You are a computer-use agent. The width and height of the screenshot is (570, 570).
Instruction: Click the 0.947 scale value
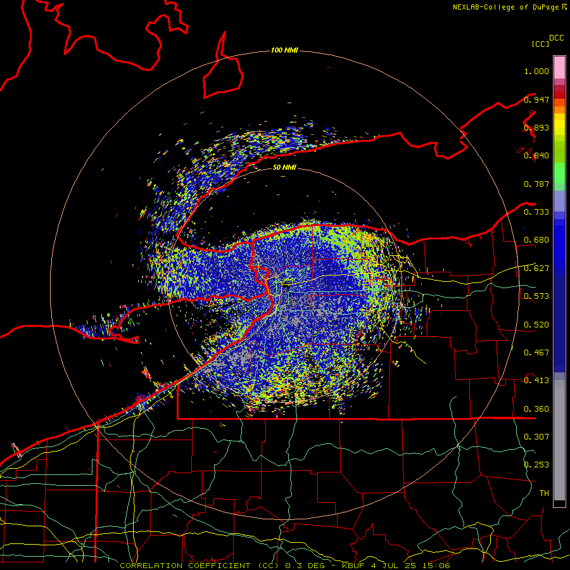point(536,99)
